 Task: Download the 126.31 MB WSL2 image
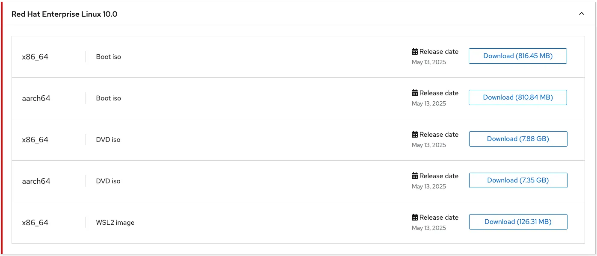(x=518, y=222)
